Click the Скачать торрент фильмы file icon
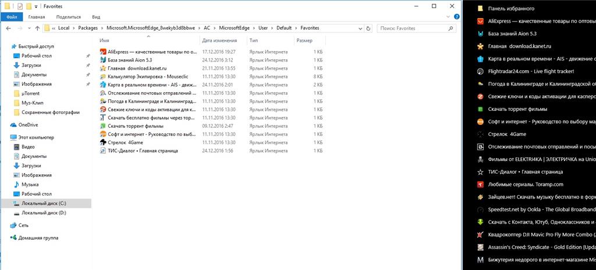Screen dimensions: 596x270 point(102,126)
